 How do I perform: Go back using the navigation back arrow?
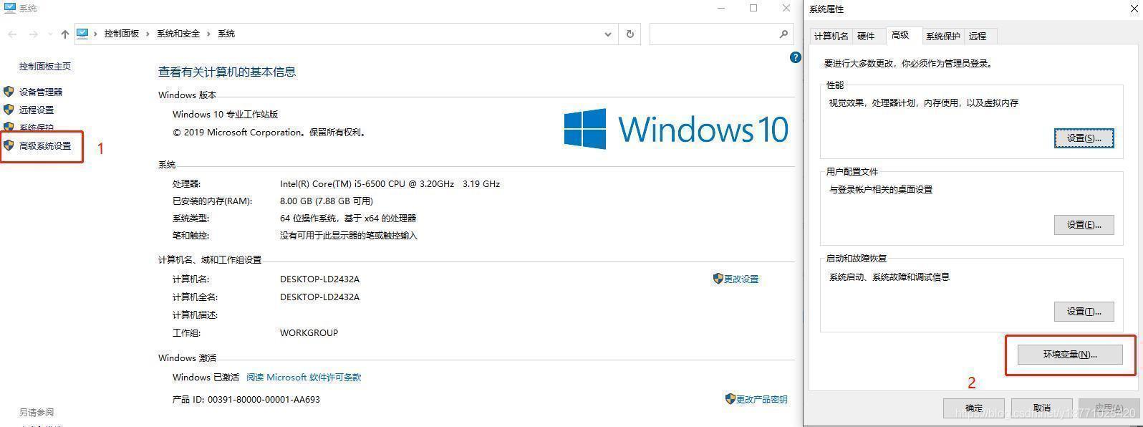(x=12, y=34)
